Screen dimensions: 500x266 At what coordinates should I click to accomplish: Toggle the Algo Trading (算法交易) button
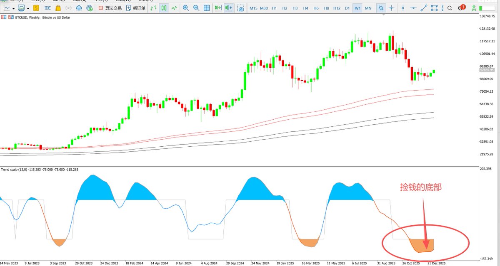click(110, 8)
